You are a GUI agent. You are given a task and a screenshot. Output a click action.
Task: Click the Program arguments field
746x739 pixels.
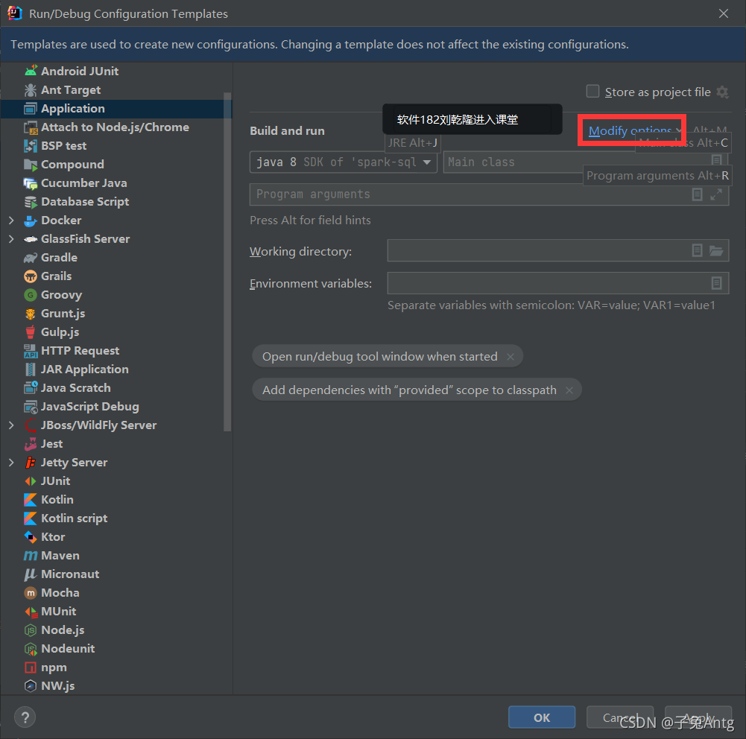(x=489, y=194)
